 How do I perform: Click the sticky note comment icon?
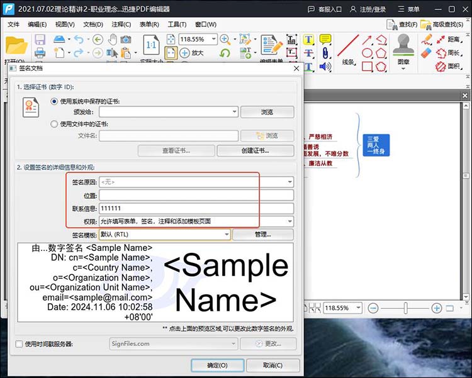pyautogui.click(x=325, y=40)
